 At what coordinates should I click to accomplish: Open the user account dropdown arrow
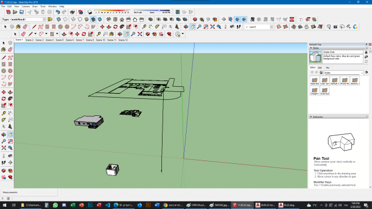coord(183,34)
